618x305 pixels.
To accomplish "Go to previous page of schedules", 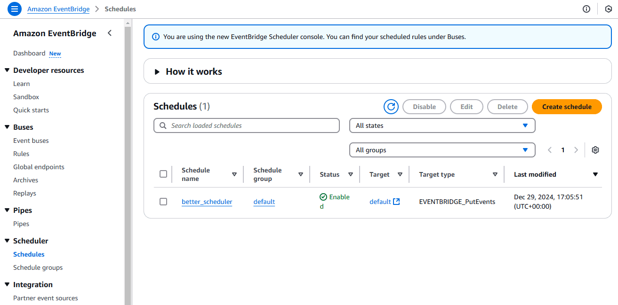I will (549, 150).
